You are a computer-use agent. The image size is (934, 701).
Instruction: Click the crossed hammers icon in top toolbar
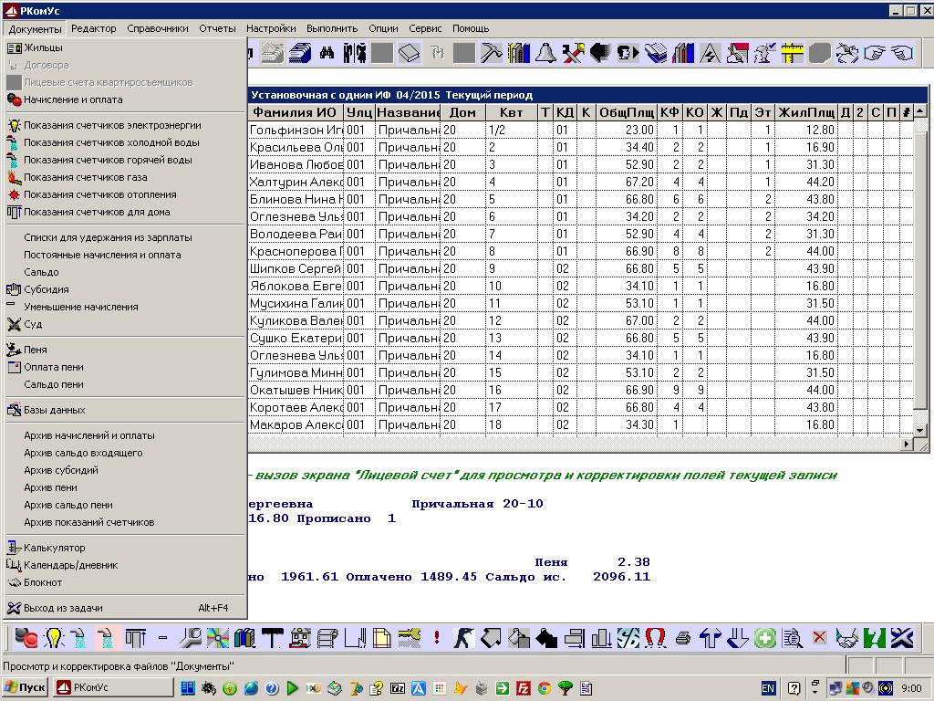[573, 53]
